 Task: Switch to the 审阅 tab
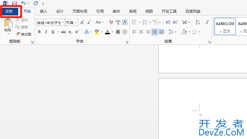click(133, 11)
